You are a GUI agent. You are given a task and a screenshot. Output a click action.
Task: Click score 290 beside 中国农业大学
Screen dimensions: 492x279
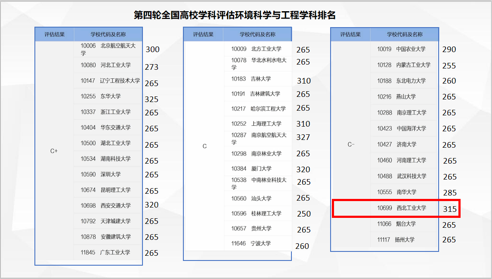click(449, 49)
